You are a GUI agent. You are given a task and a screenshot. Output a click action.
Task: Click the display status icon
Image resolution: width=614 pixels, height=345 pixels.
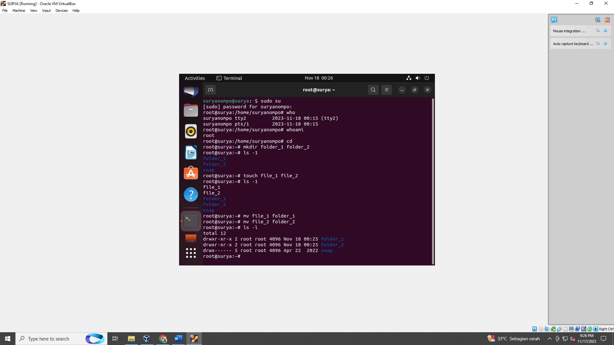click(571, 329)
